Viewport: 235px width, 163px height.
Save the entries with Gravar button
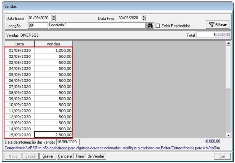pyautogui.click(x=48, y=156)
